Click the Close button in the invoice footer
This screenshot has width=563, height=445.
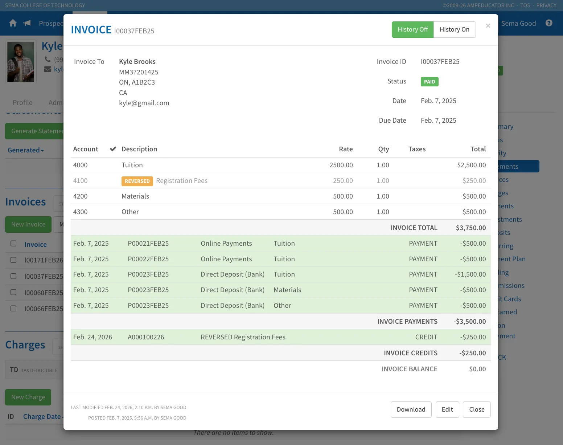pyautogui.click(x=477, y=409)
